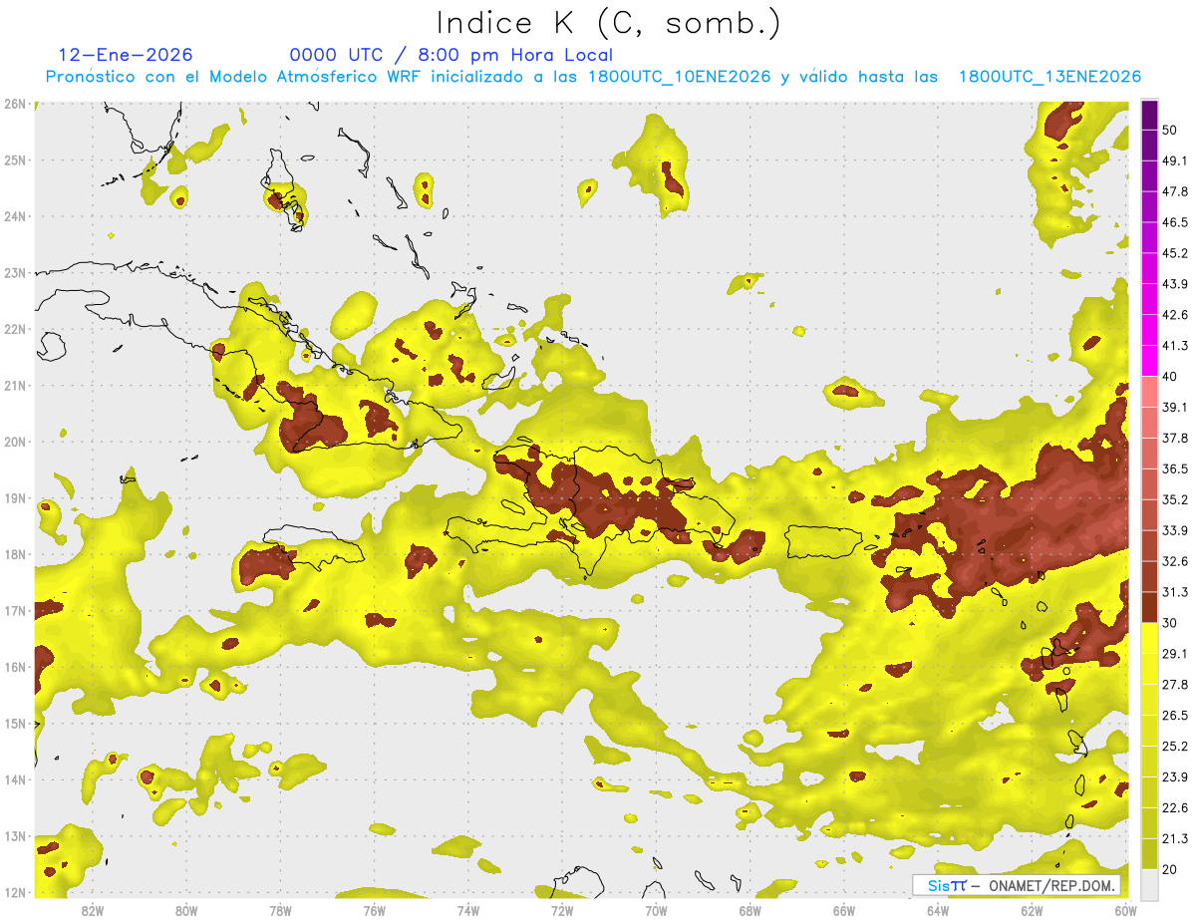Image resolution: width=1196 pixels, height=924 pixels.
Task: Click the 24N latitude label
Action: (14, 216)
